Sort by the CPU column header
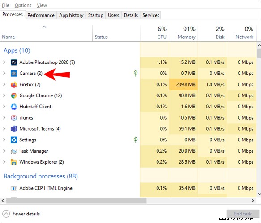 (154, 33)
